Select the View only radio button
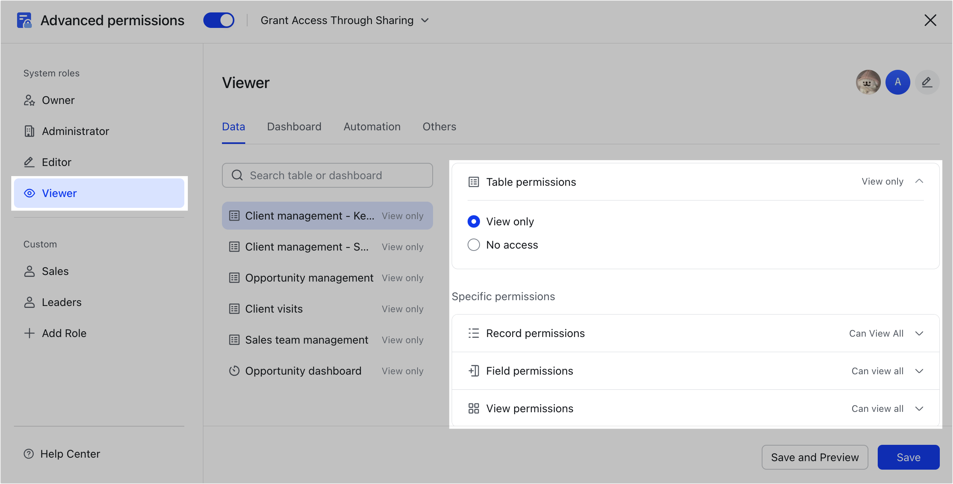 [x=473, y=221]
